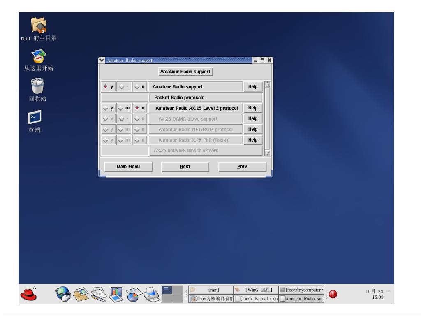Select 'n' for Amateur Radio X.25 PLP (Rose)
This screenshot has width=421, height=316.
(x=140, y=140)
